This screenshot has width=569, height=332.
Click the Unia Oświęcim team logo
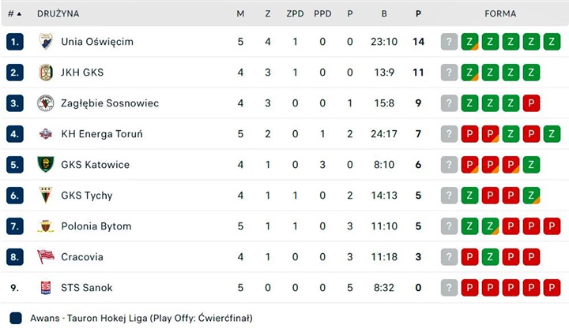pos(46,42)
